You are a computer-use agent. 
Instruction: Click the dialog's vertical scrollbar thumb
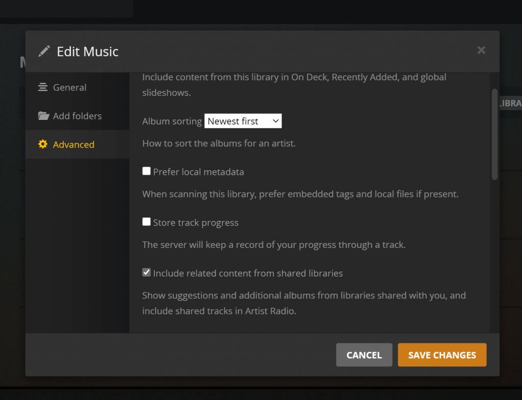coord(494,134)
